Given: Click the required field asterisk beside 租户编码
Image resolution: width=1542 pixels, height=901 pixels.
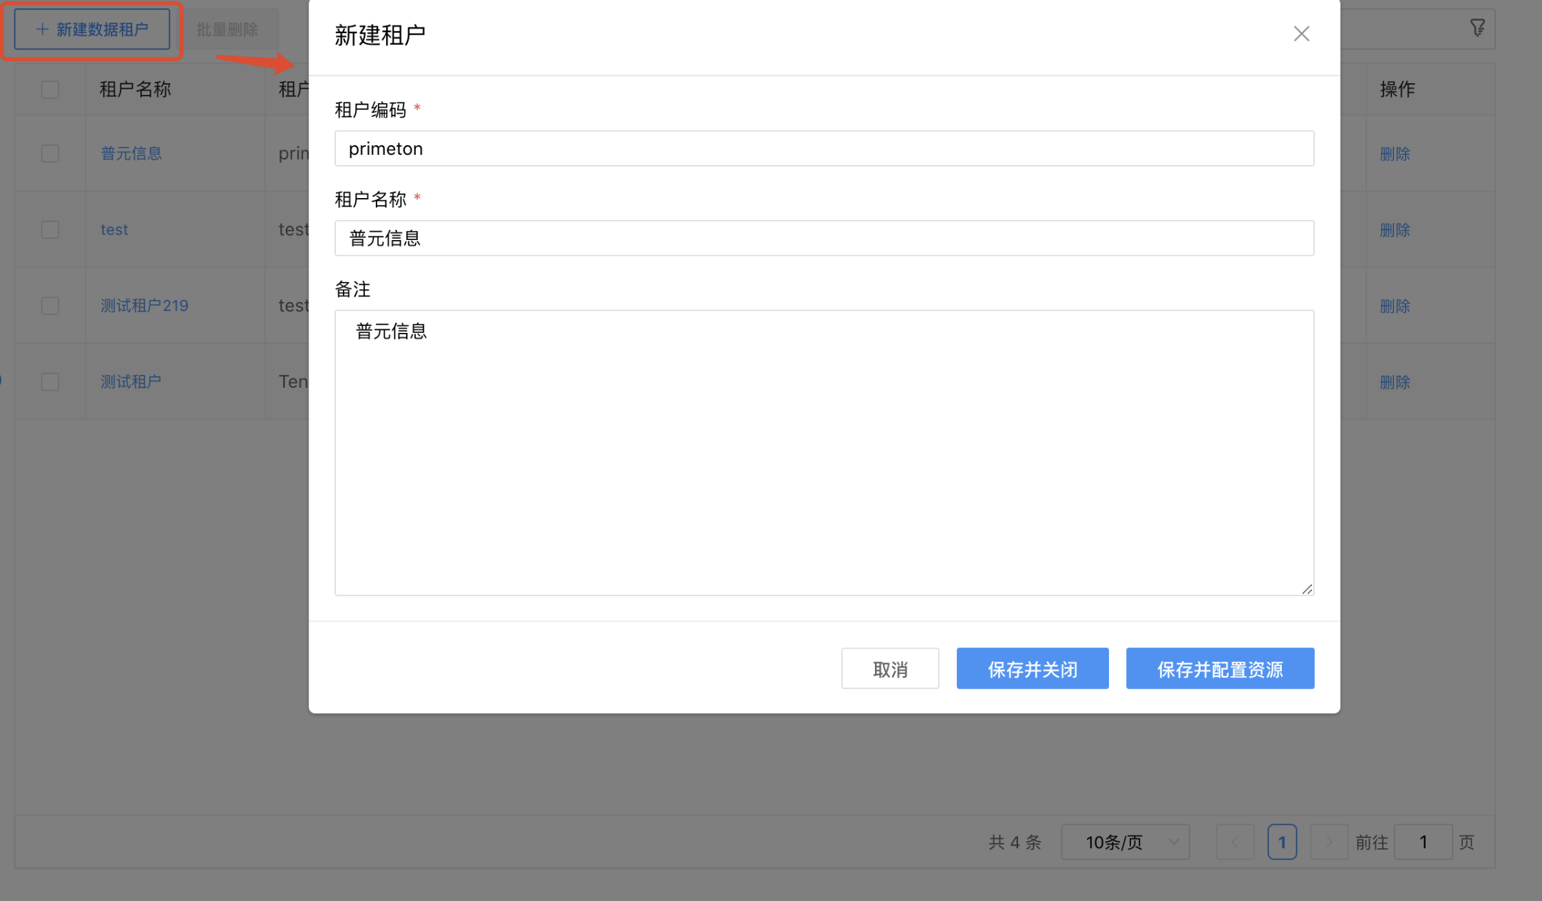Looking at the screenshot, I should tap(417, 107).
